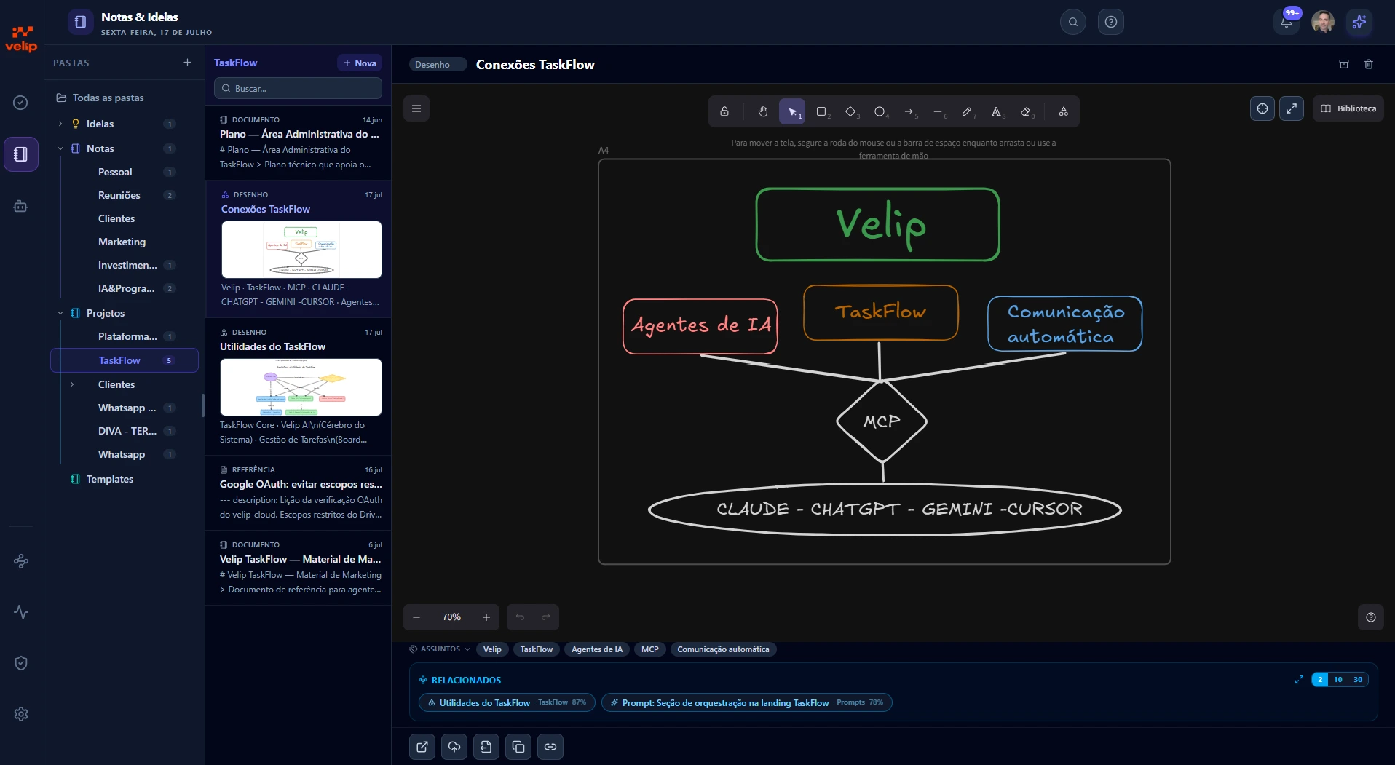Toggle fullscreen drawing view
Screen dimensions: 1395x765
coord(1292,108)
